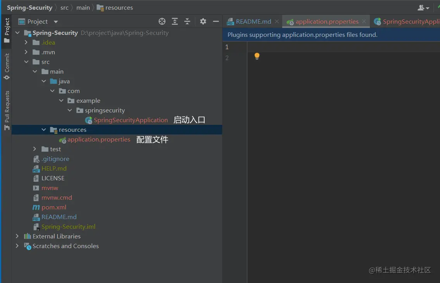Click the Collapse All icon in Project panel
This screenshot has width=440, height=283.
pos(187,22)
